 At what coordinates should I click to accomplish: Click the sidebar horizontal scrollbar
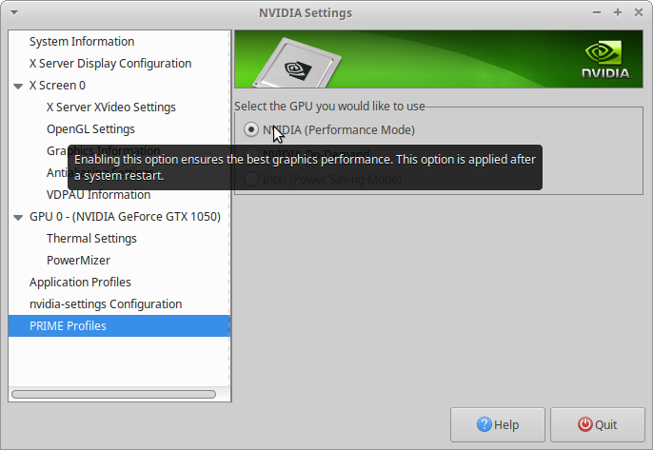(113, 394)
